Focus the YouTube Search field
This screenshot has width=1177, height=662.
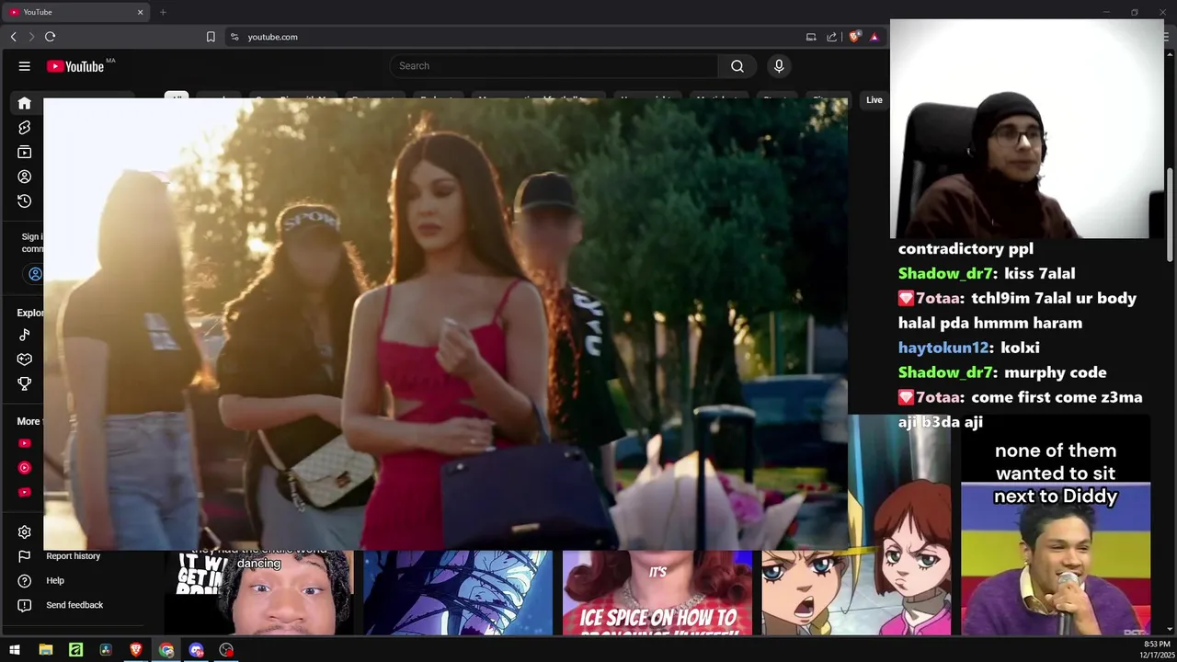554,66
